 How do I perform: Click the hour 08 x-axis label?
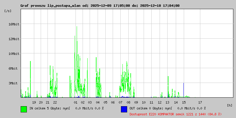tap(128, 102)
